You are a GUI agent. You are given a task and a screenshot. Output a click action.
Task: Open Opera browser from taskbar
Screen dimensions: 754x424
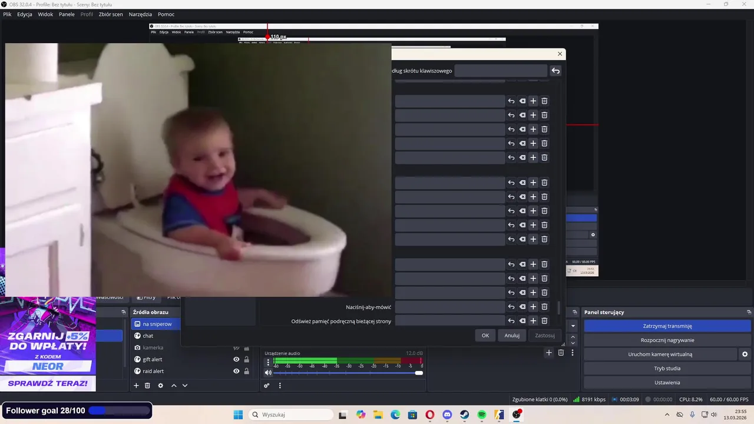430,415
